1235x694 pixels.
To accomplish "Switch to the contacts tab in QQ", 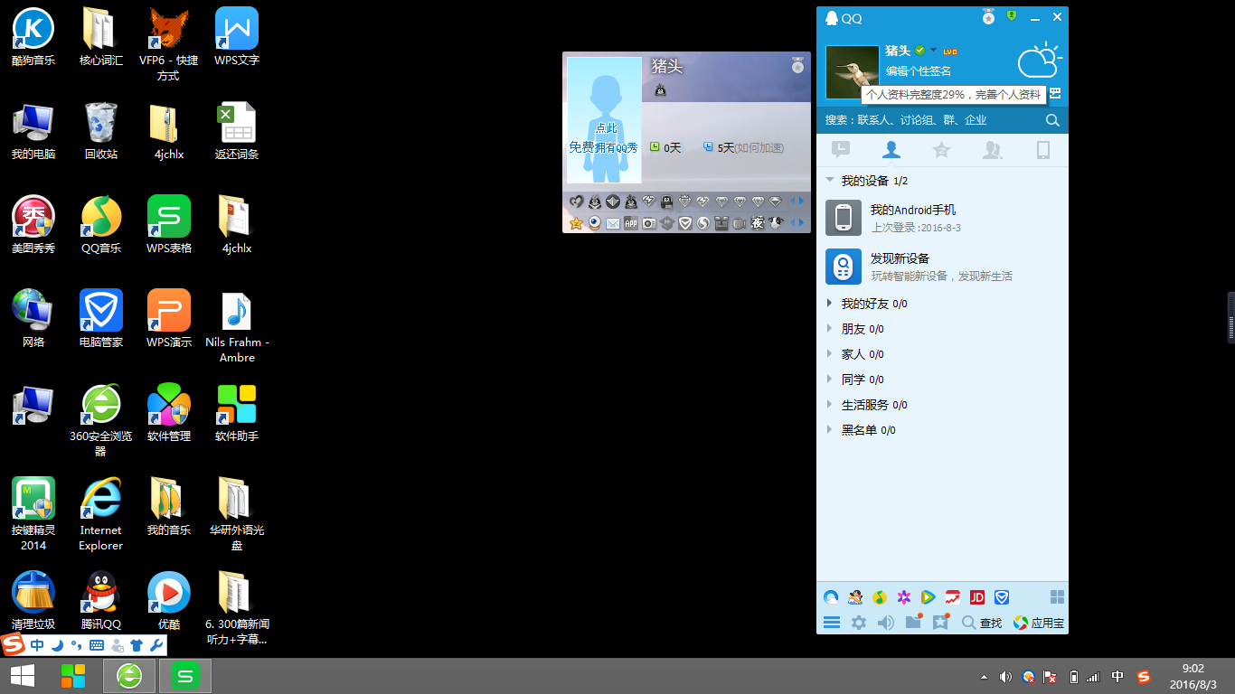I will [891, 150].
